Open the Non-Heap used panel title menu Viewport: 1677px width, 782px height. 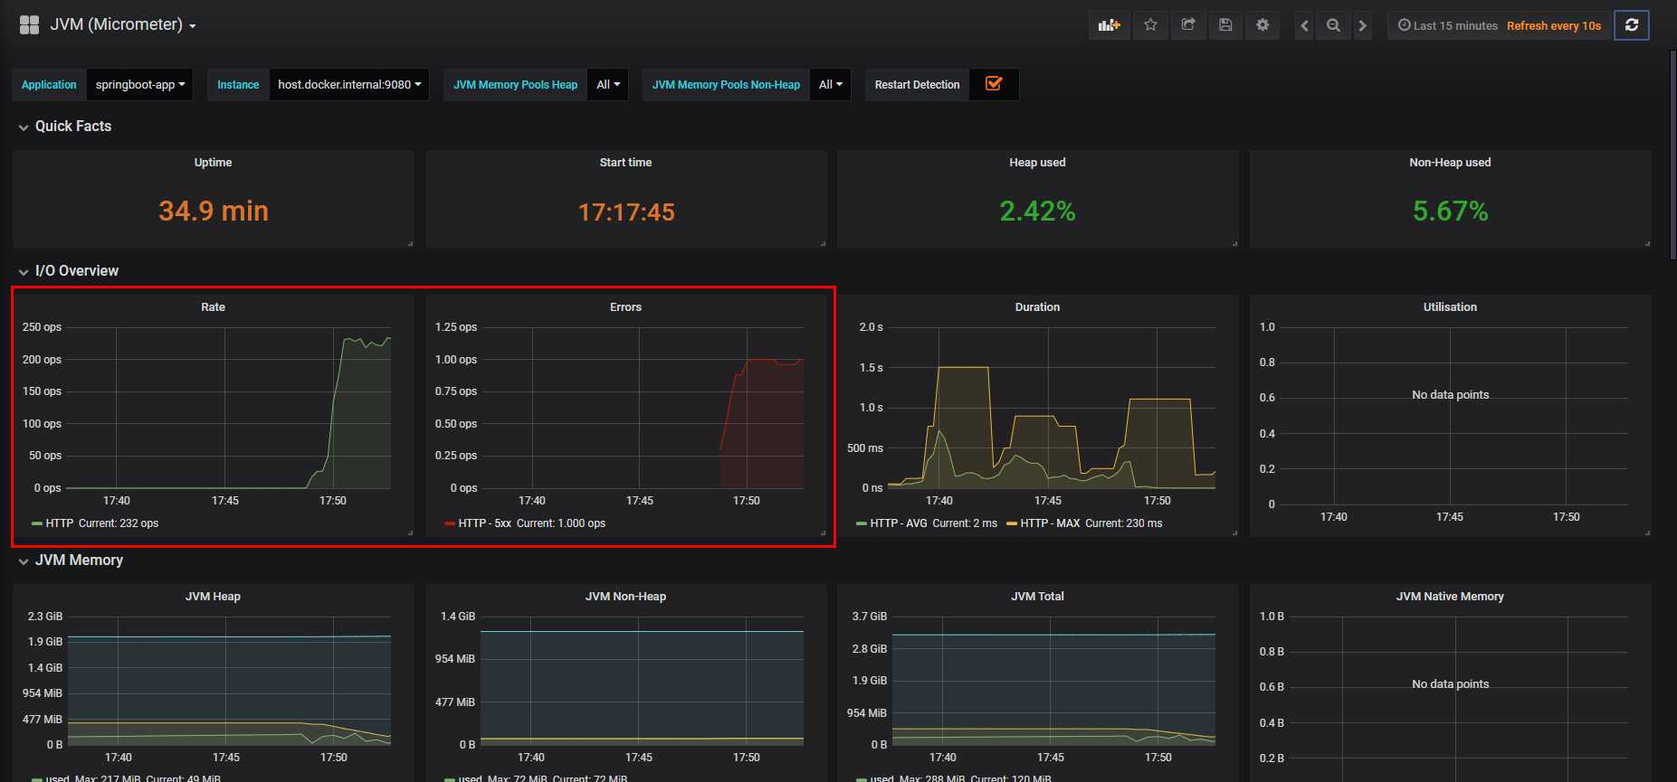click(x=1450, y=163)
